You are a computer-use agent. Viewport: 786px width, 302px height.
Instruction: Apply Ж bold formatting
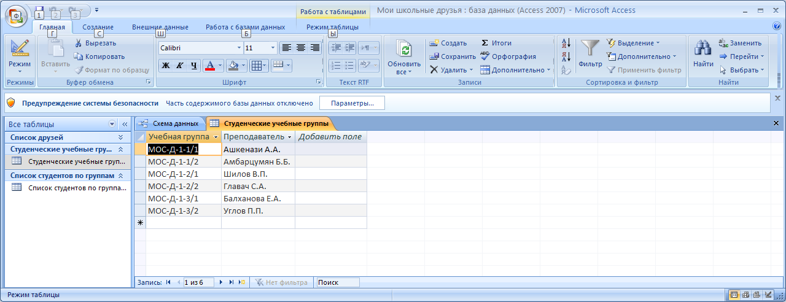coord(165,66)
